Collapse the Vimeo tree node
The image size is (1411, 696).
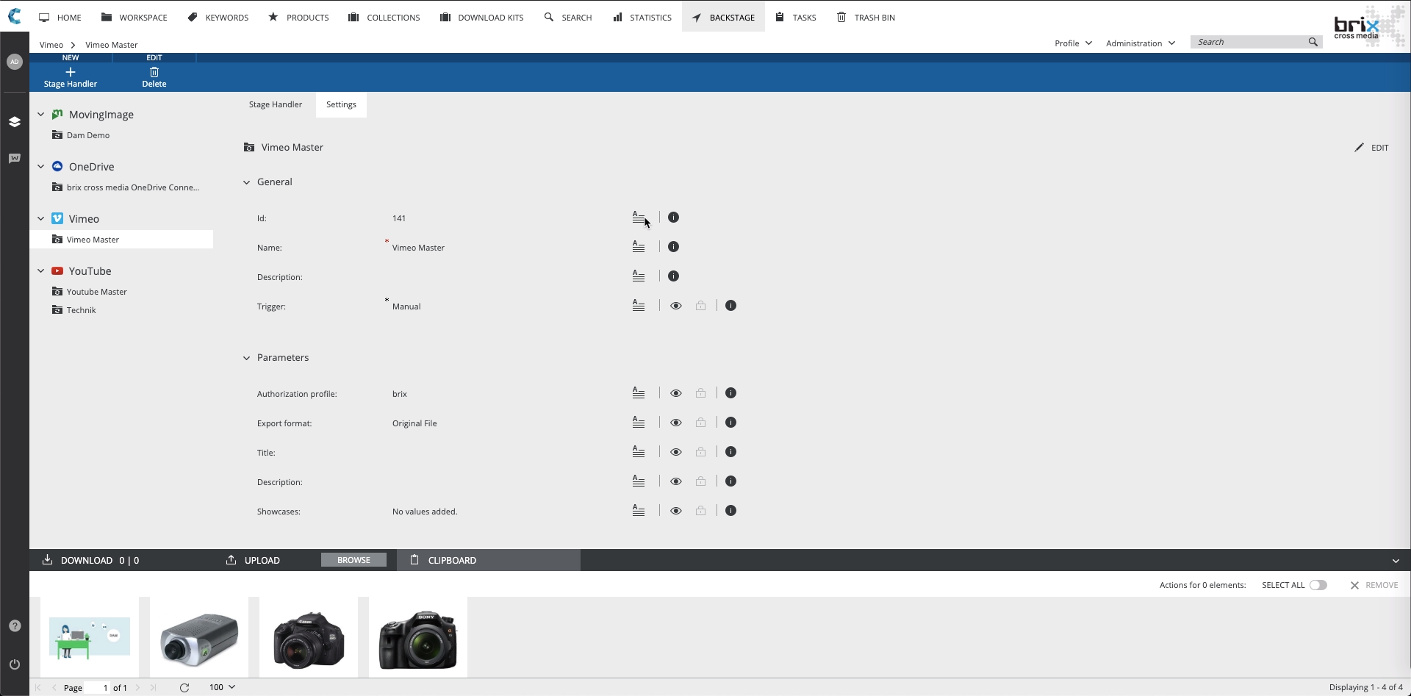click(41, 219)
